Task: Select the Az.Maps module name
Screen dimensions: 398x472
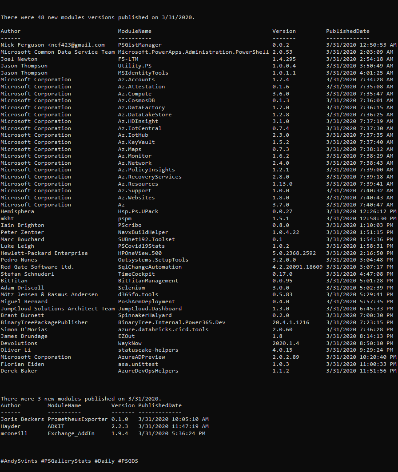Action: (130, 149)
